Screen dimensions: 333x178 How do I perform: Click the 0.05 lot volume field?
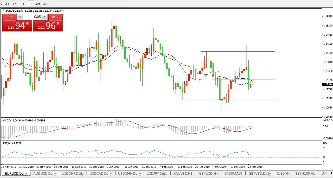point(32,17)
